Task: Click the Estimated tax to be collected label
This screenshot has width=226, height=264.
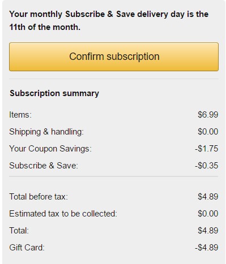Action: click(63, 214)
